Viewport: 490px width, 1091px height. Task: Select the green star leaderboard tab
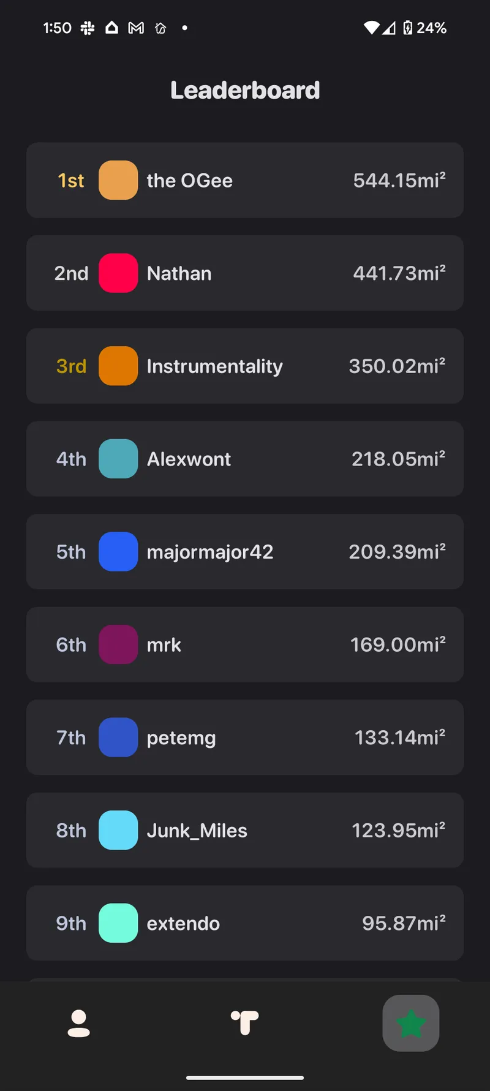pos(410,1023)
